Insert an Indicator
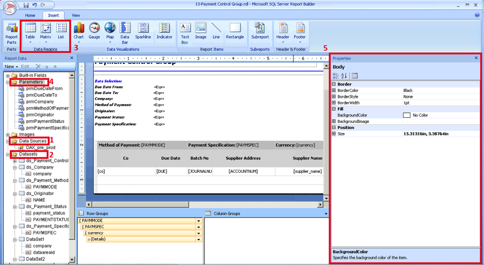The image size is (484, 265). tap(164, 31)
